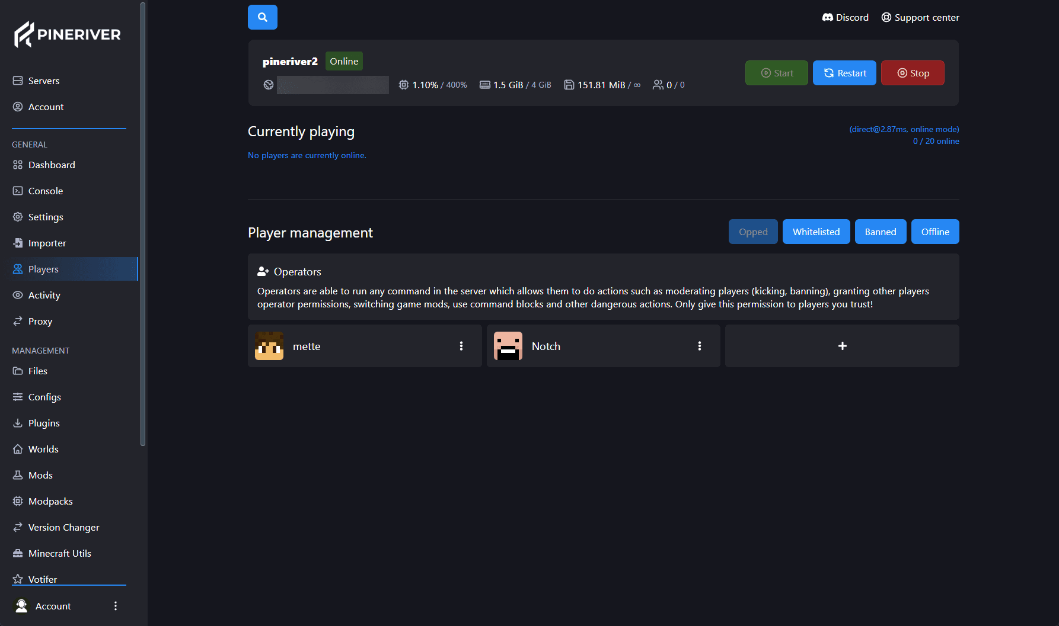Click mette's player avatar
Screen dimensions: 1059x626
point(269,346)
